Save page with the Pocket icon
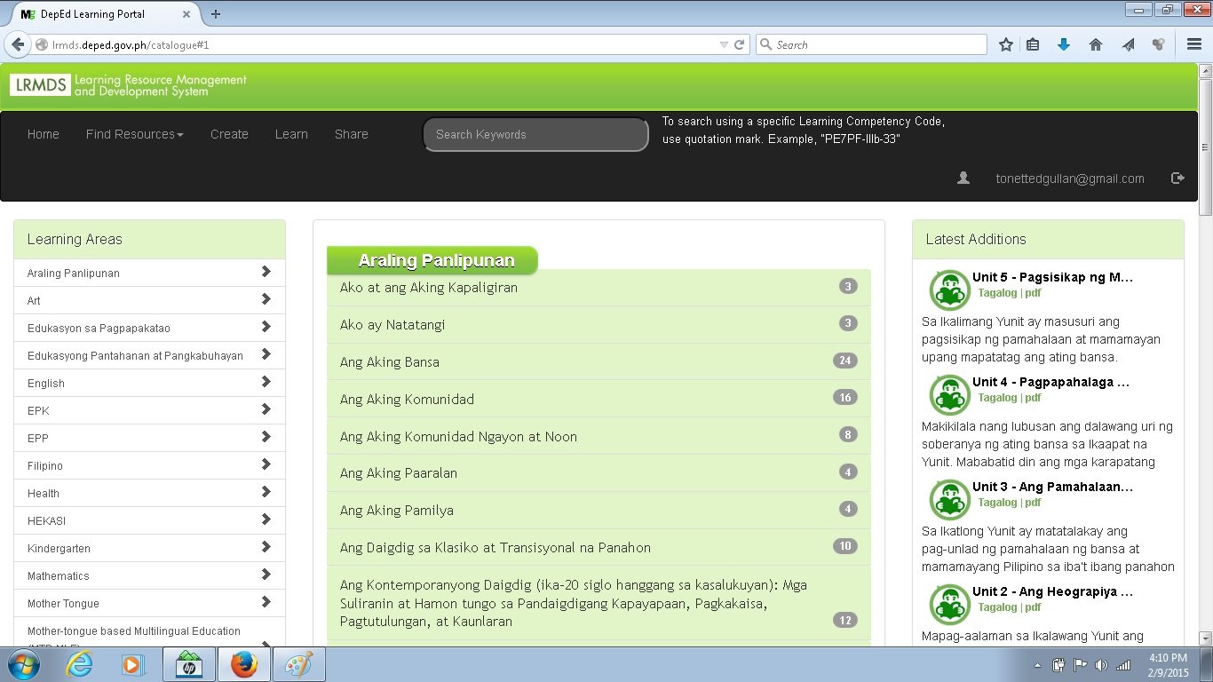The height and width of the screenshot is (682, 1213). click(1128, 44)
